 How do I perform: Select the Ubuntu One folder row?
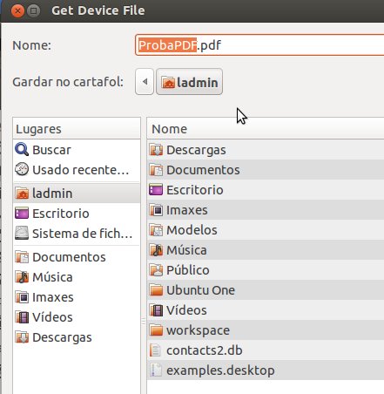click(266, 290)
